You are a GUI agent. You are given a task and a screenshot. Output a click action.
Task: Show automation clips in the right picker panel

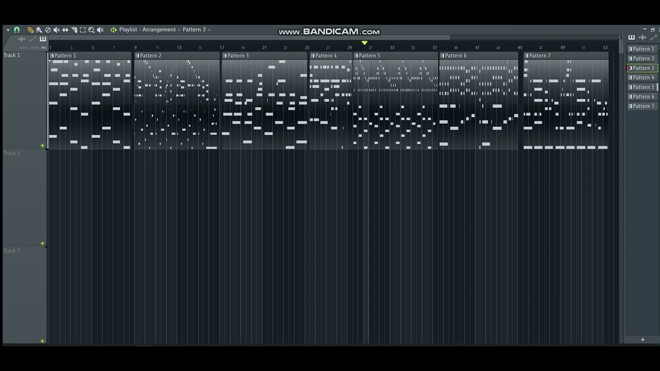click(653, 38)
